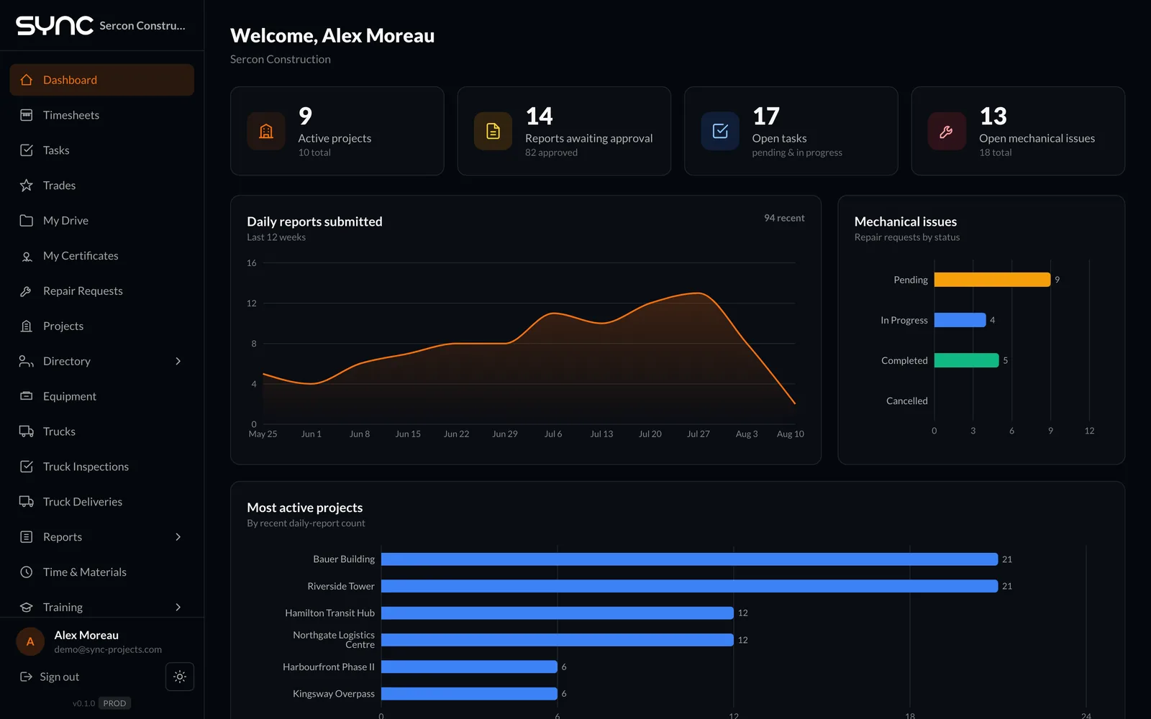1151x719 pixels.
Task: Click the Truck Inspections check icon
Action: [27, 467]
